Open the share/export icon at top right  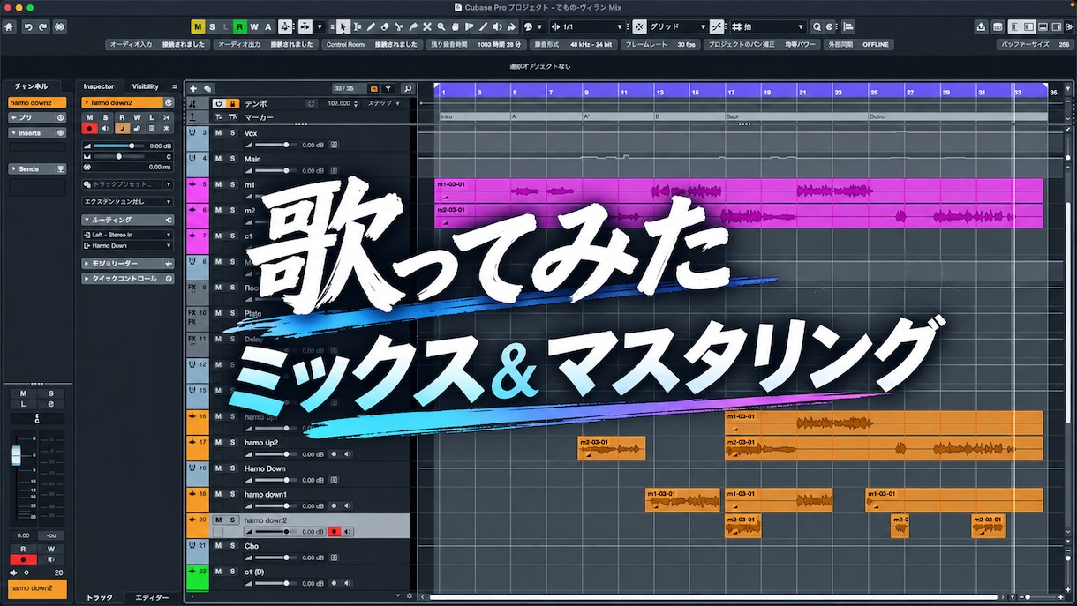pos(981,27)
